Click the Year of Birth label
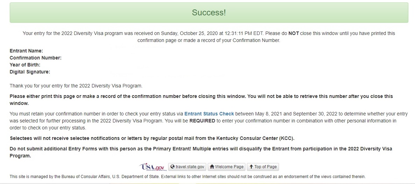 [25, 65]
